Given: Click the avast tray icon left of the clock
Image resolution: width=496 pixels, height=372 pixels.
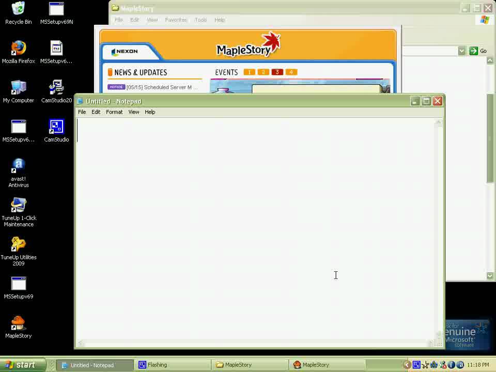Looking at the screenshot, I should coord(460,365).
